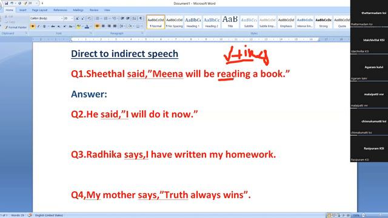Screen dimensions: 388x218
Task: Insert a numbered list
Action: coord(106,18)
